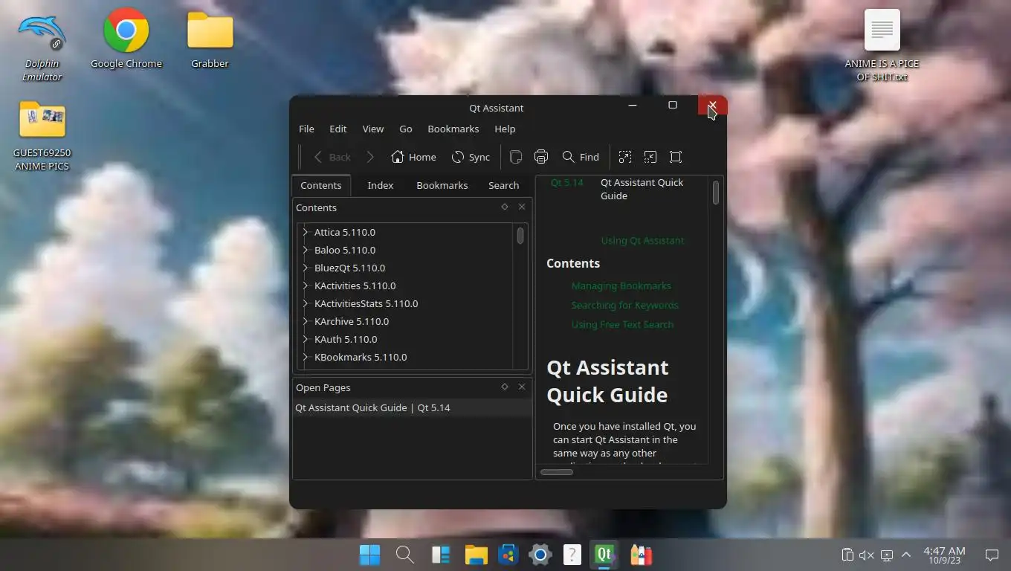The image size is (1011, 571).
Task: Expand the Baloo 5.110.0 tree node
Action: tap(305, 250)
